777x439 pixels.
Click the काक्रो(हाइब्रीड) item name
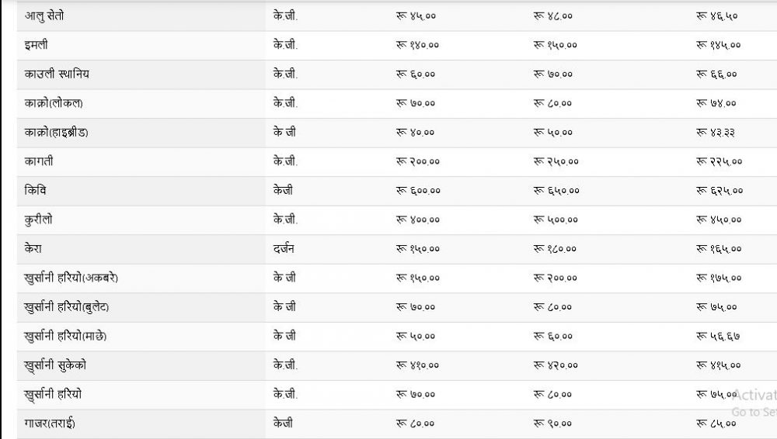(56, 133)
